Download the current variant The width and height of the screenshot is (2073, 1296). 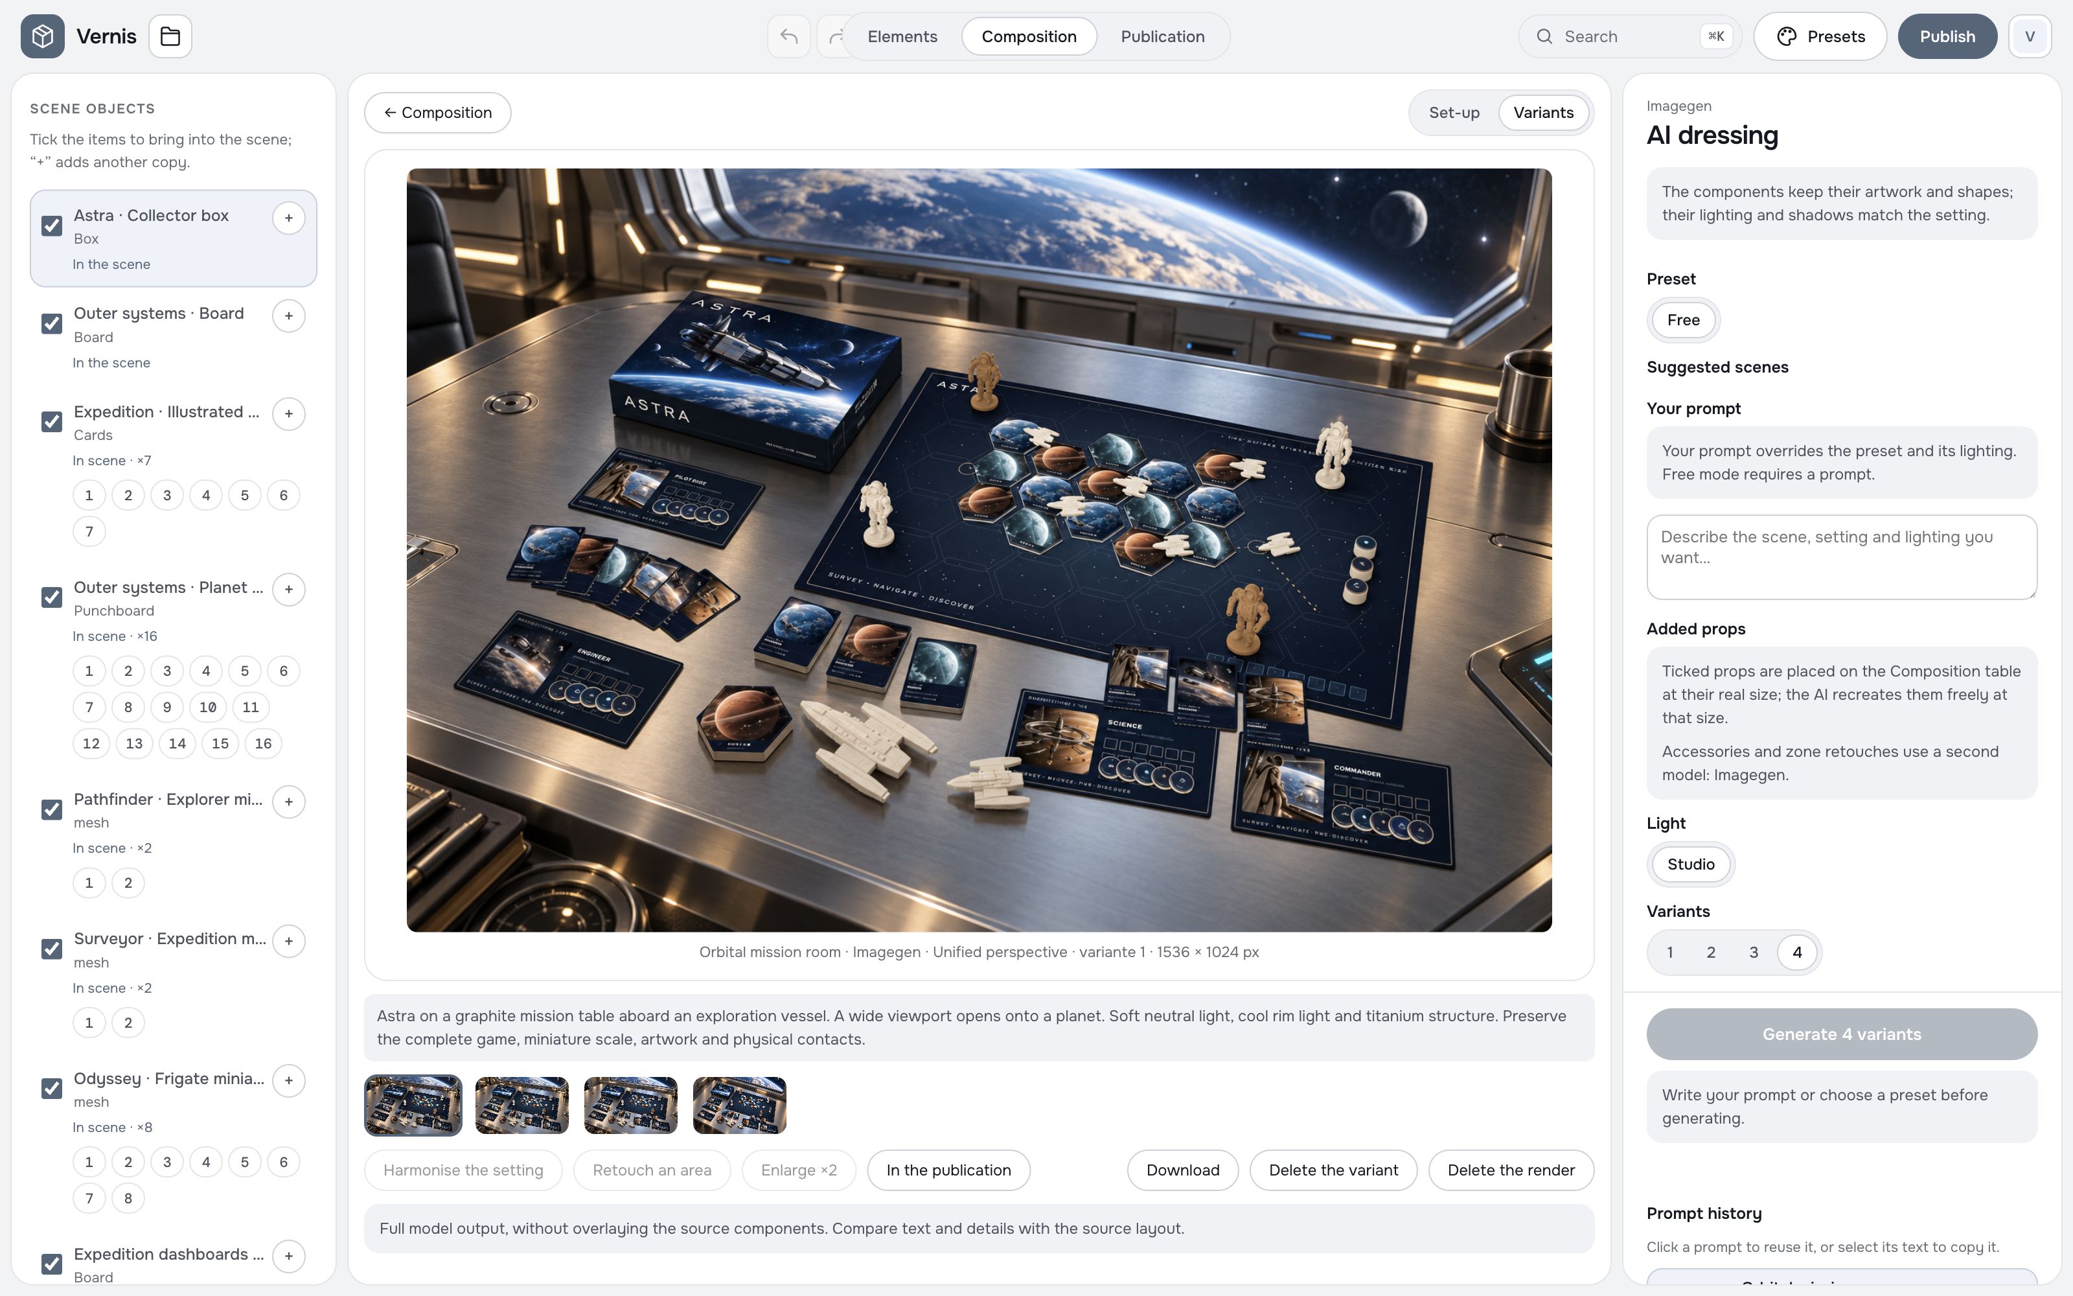click(1182, 1170)
